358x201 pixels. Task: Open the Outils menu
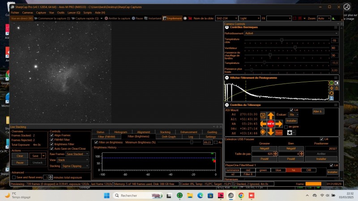click(x=62, y=13)
